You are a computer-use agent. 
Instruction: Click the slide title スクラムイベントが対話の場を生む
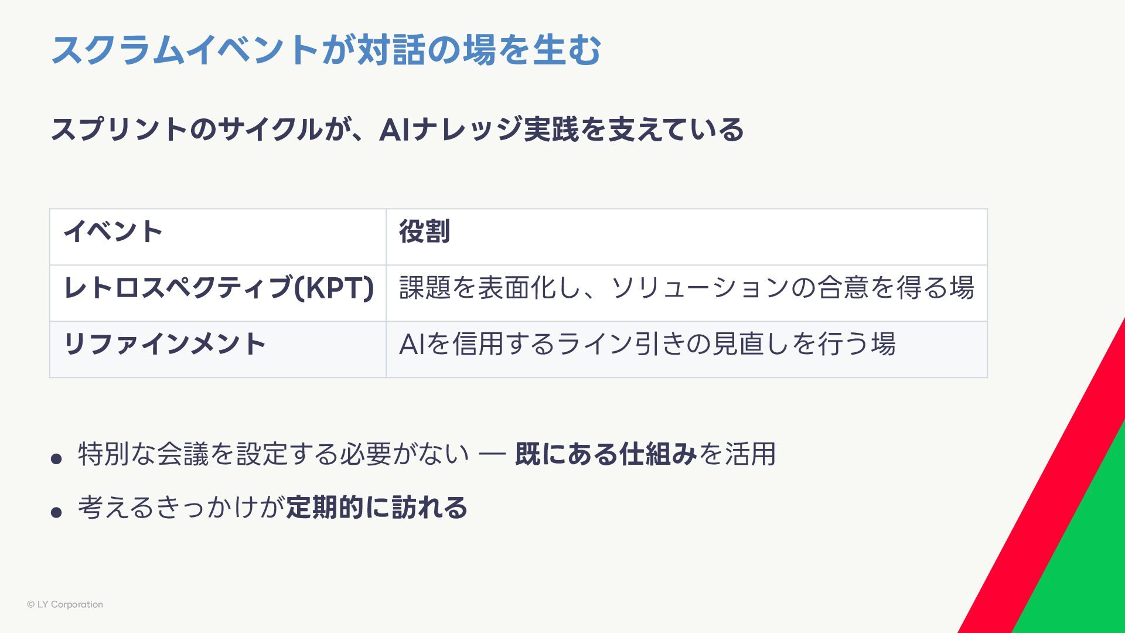326,49
